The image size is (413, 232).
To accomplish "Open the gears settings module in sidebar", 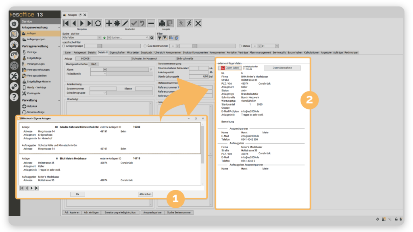I will coord(14,86).
